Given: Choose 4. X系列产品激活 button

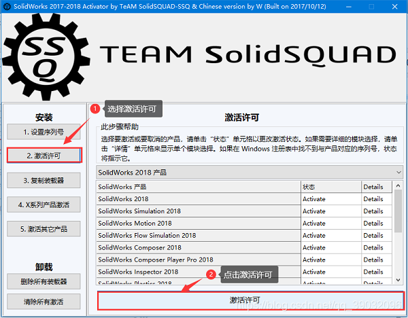Looking at the screenshot, I should [44, 205].
